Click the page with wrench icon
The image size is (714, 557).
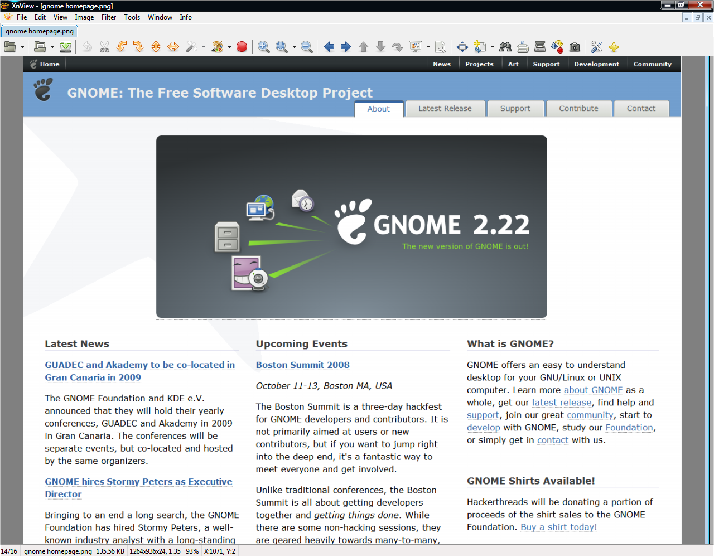pyautogui.click(x=441, y=47)
